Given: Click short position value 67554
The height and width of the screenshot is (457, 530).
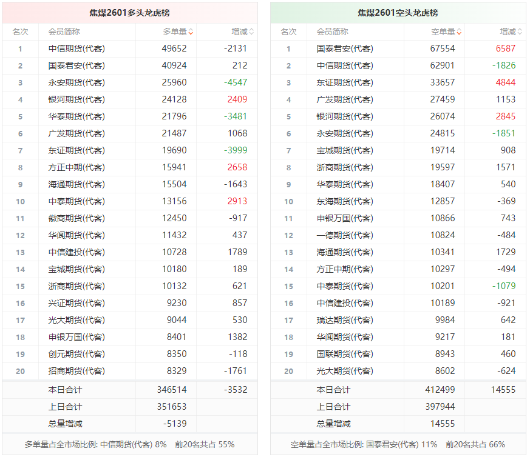Looking at the screenshot, I should coord(443,48).
